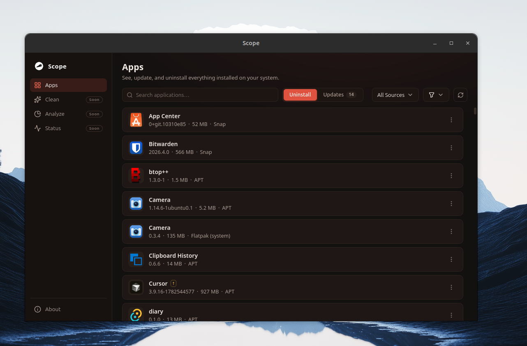Open the Status section in sidebar
The width and height of the screenshot is (527, 346).
[x=68, y=128]
